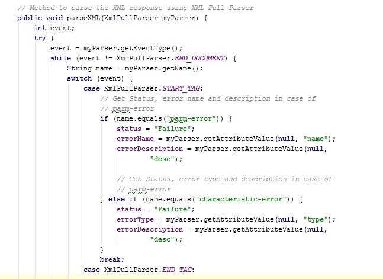This screenshot has width=383, height=279.
Task: Place cursor on 'int event' declaration
Action: click(x=49, y=28)
